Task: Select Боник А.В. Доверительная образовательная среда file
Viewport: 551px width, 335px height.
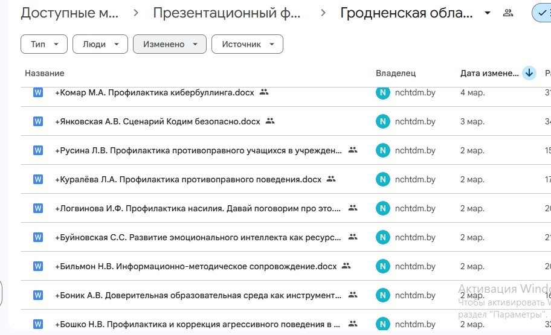Action: point(198,295)
